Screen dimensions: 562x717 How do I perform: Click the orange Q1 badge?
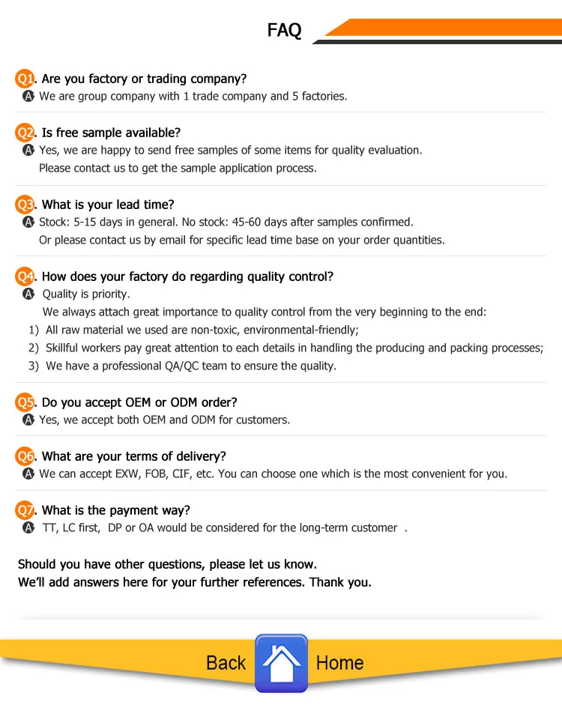tap(25, 79)
